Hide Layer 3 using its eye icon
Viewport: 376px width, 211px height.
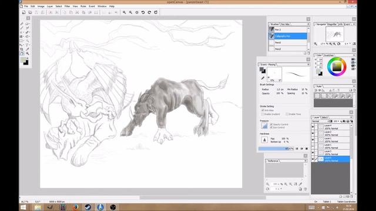[x=313, y=152]
